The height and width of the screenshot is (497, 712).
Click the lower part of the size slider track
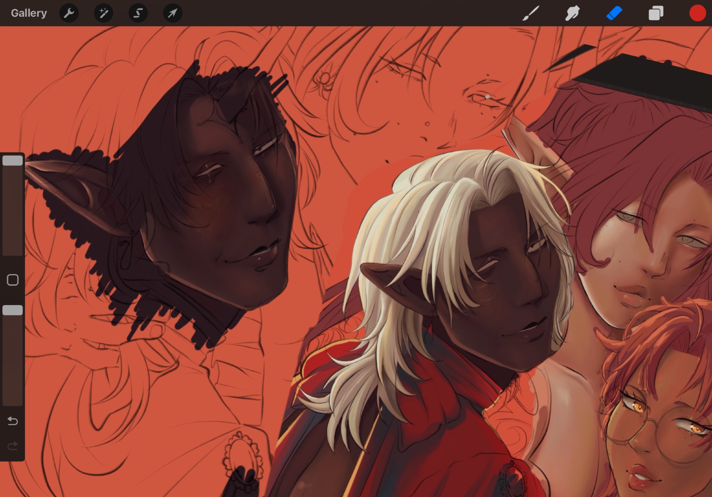[x=12, y=235]
